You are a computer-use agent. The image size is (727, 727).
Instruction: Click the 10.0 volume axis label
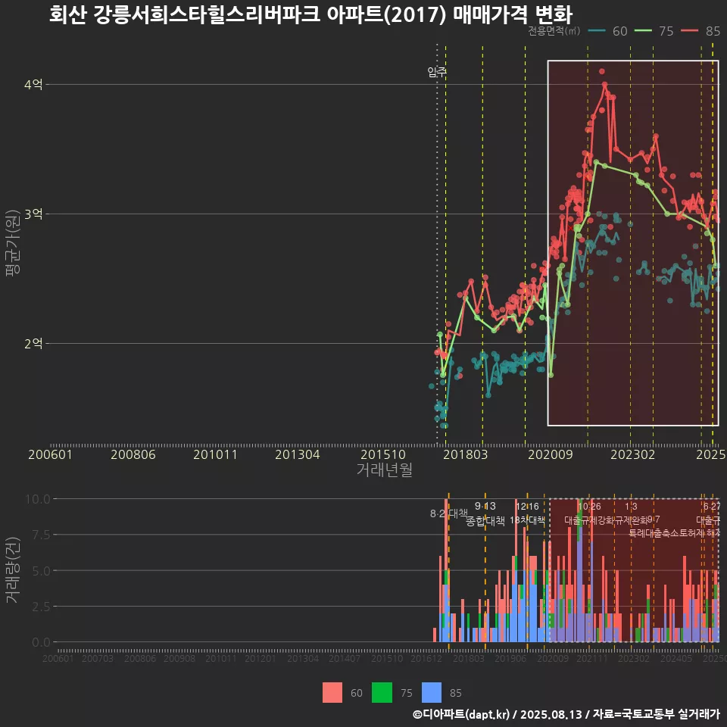coord(38,499)
